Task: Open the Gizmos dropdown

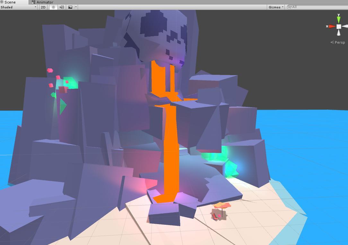Action: 275,7
